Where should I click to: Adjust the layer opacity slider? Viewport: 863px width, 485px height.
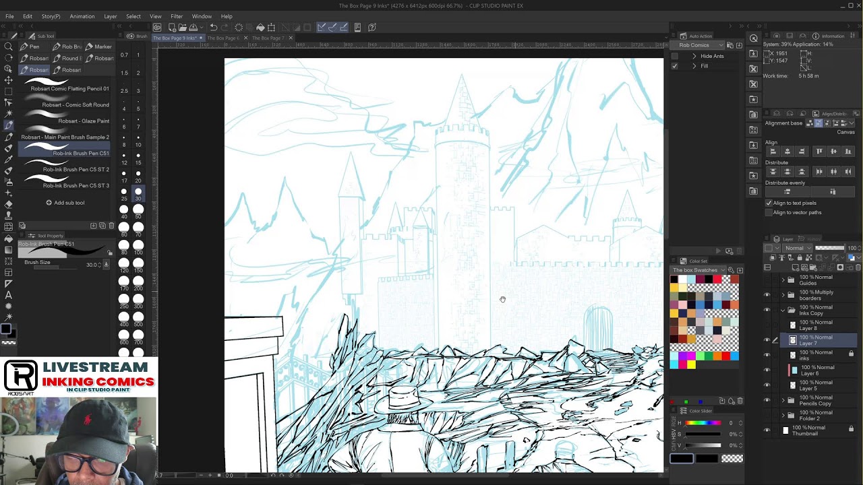click(830, 248)
